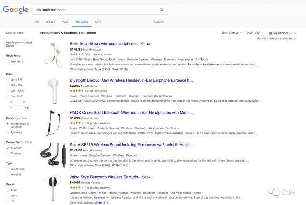Image resolution: width=306 pixels, height=205 pixels.
Task: Check the Jabra brand filter
Action: coord(8,195)
